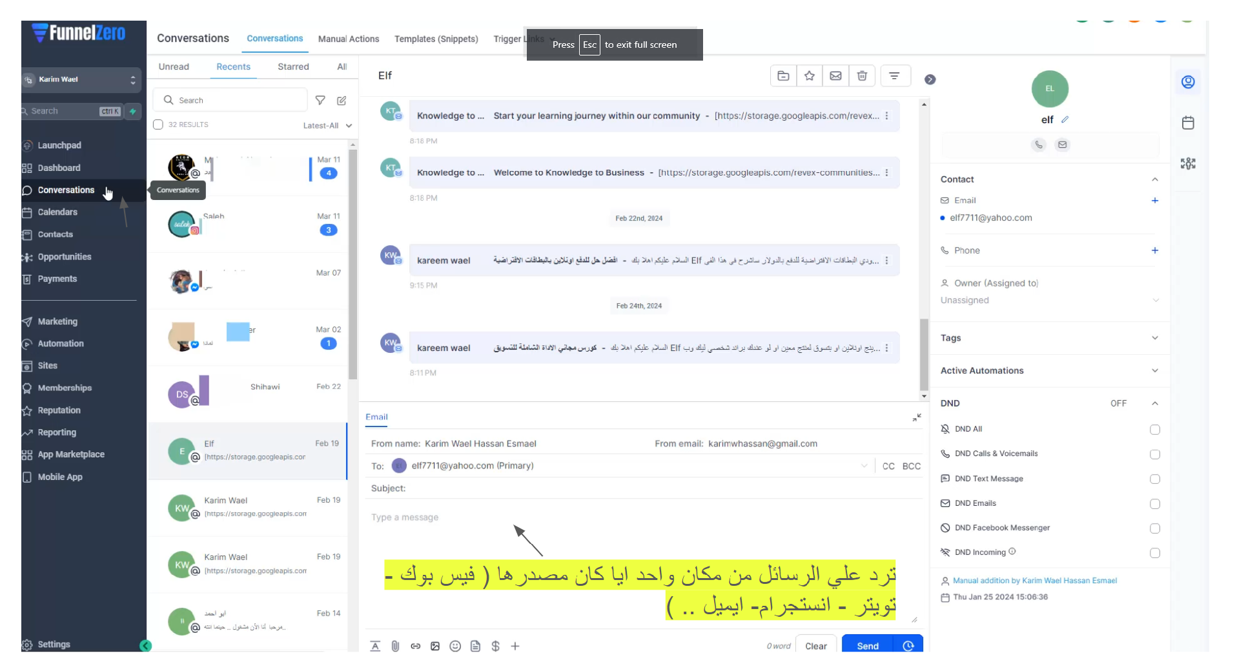Add BCC recipients
This screenshot has height=671, width=1237.
[911, 466]
